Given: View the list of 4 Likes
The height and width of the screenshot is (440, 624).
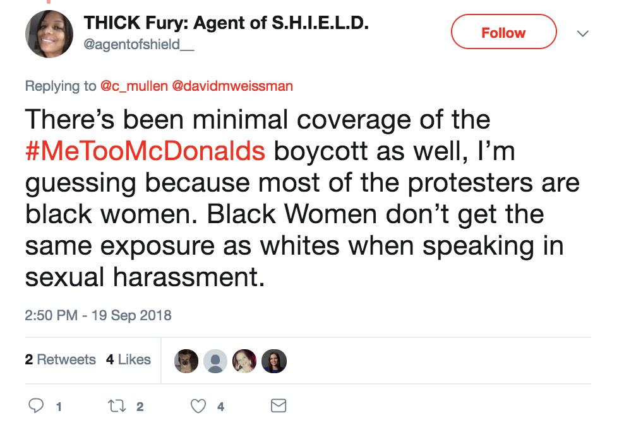Looking at the screenshot, I should pyautogui.click(x=128, y=360).
